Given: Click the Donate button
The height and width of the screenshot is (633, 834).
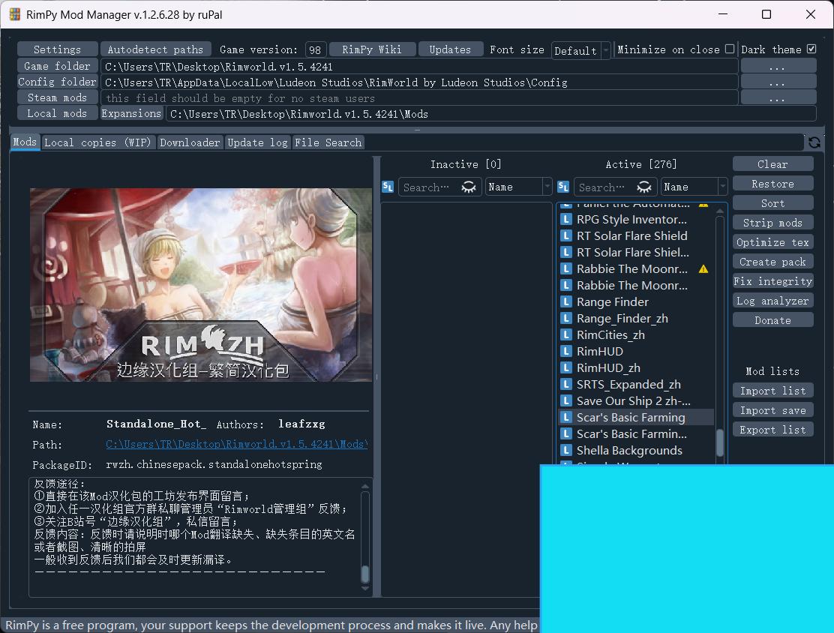Looking at the screenshot, I should (772, 320).
